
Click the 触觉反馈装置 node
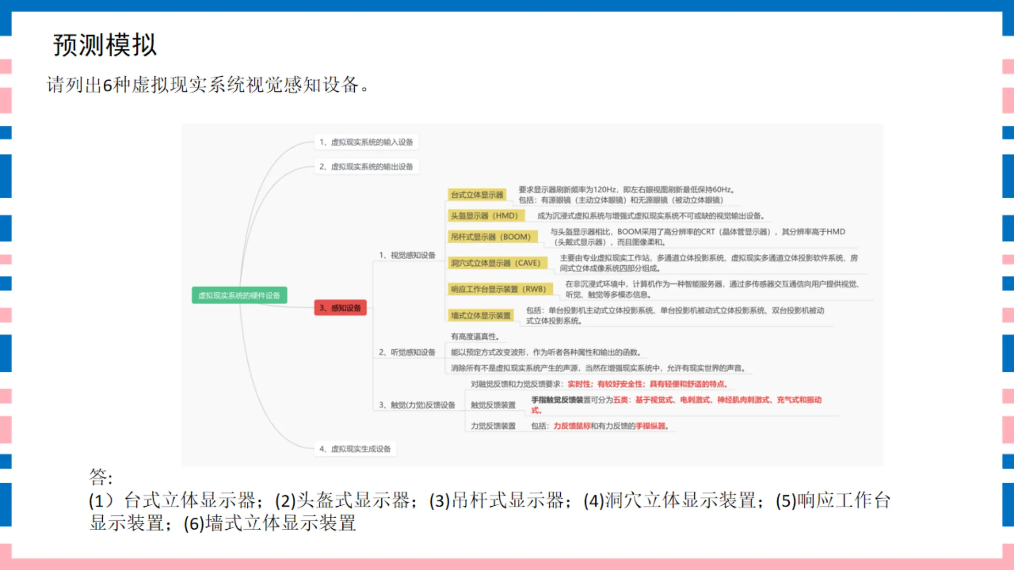tap(493, 405)
